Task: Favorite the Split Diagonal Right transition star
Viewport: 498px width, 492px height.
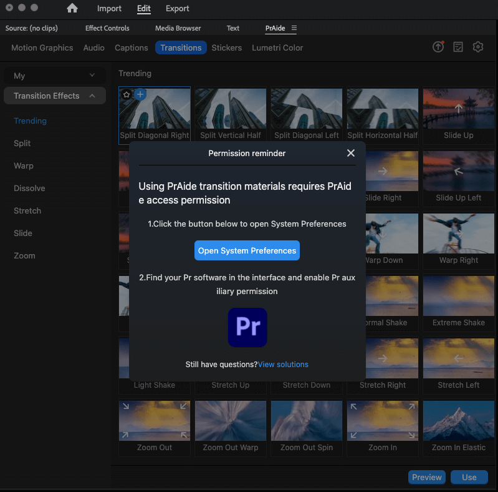Action: point(127,94)
